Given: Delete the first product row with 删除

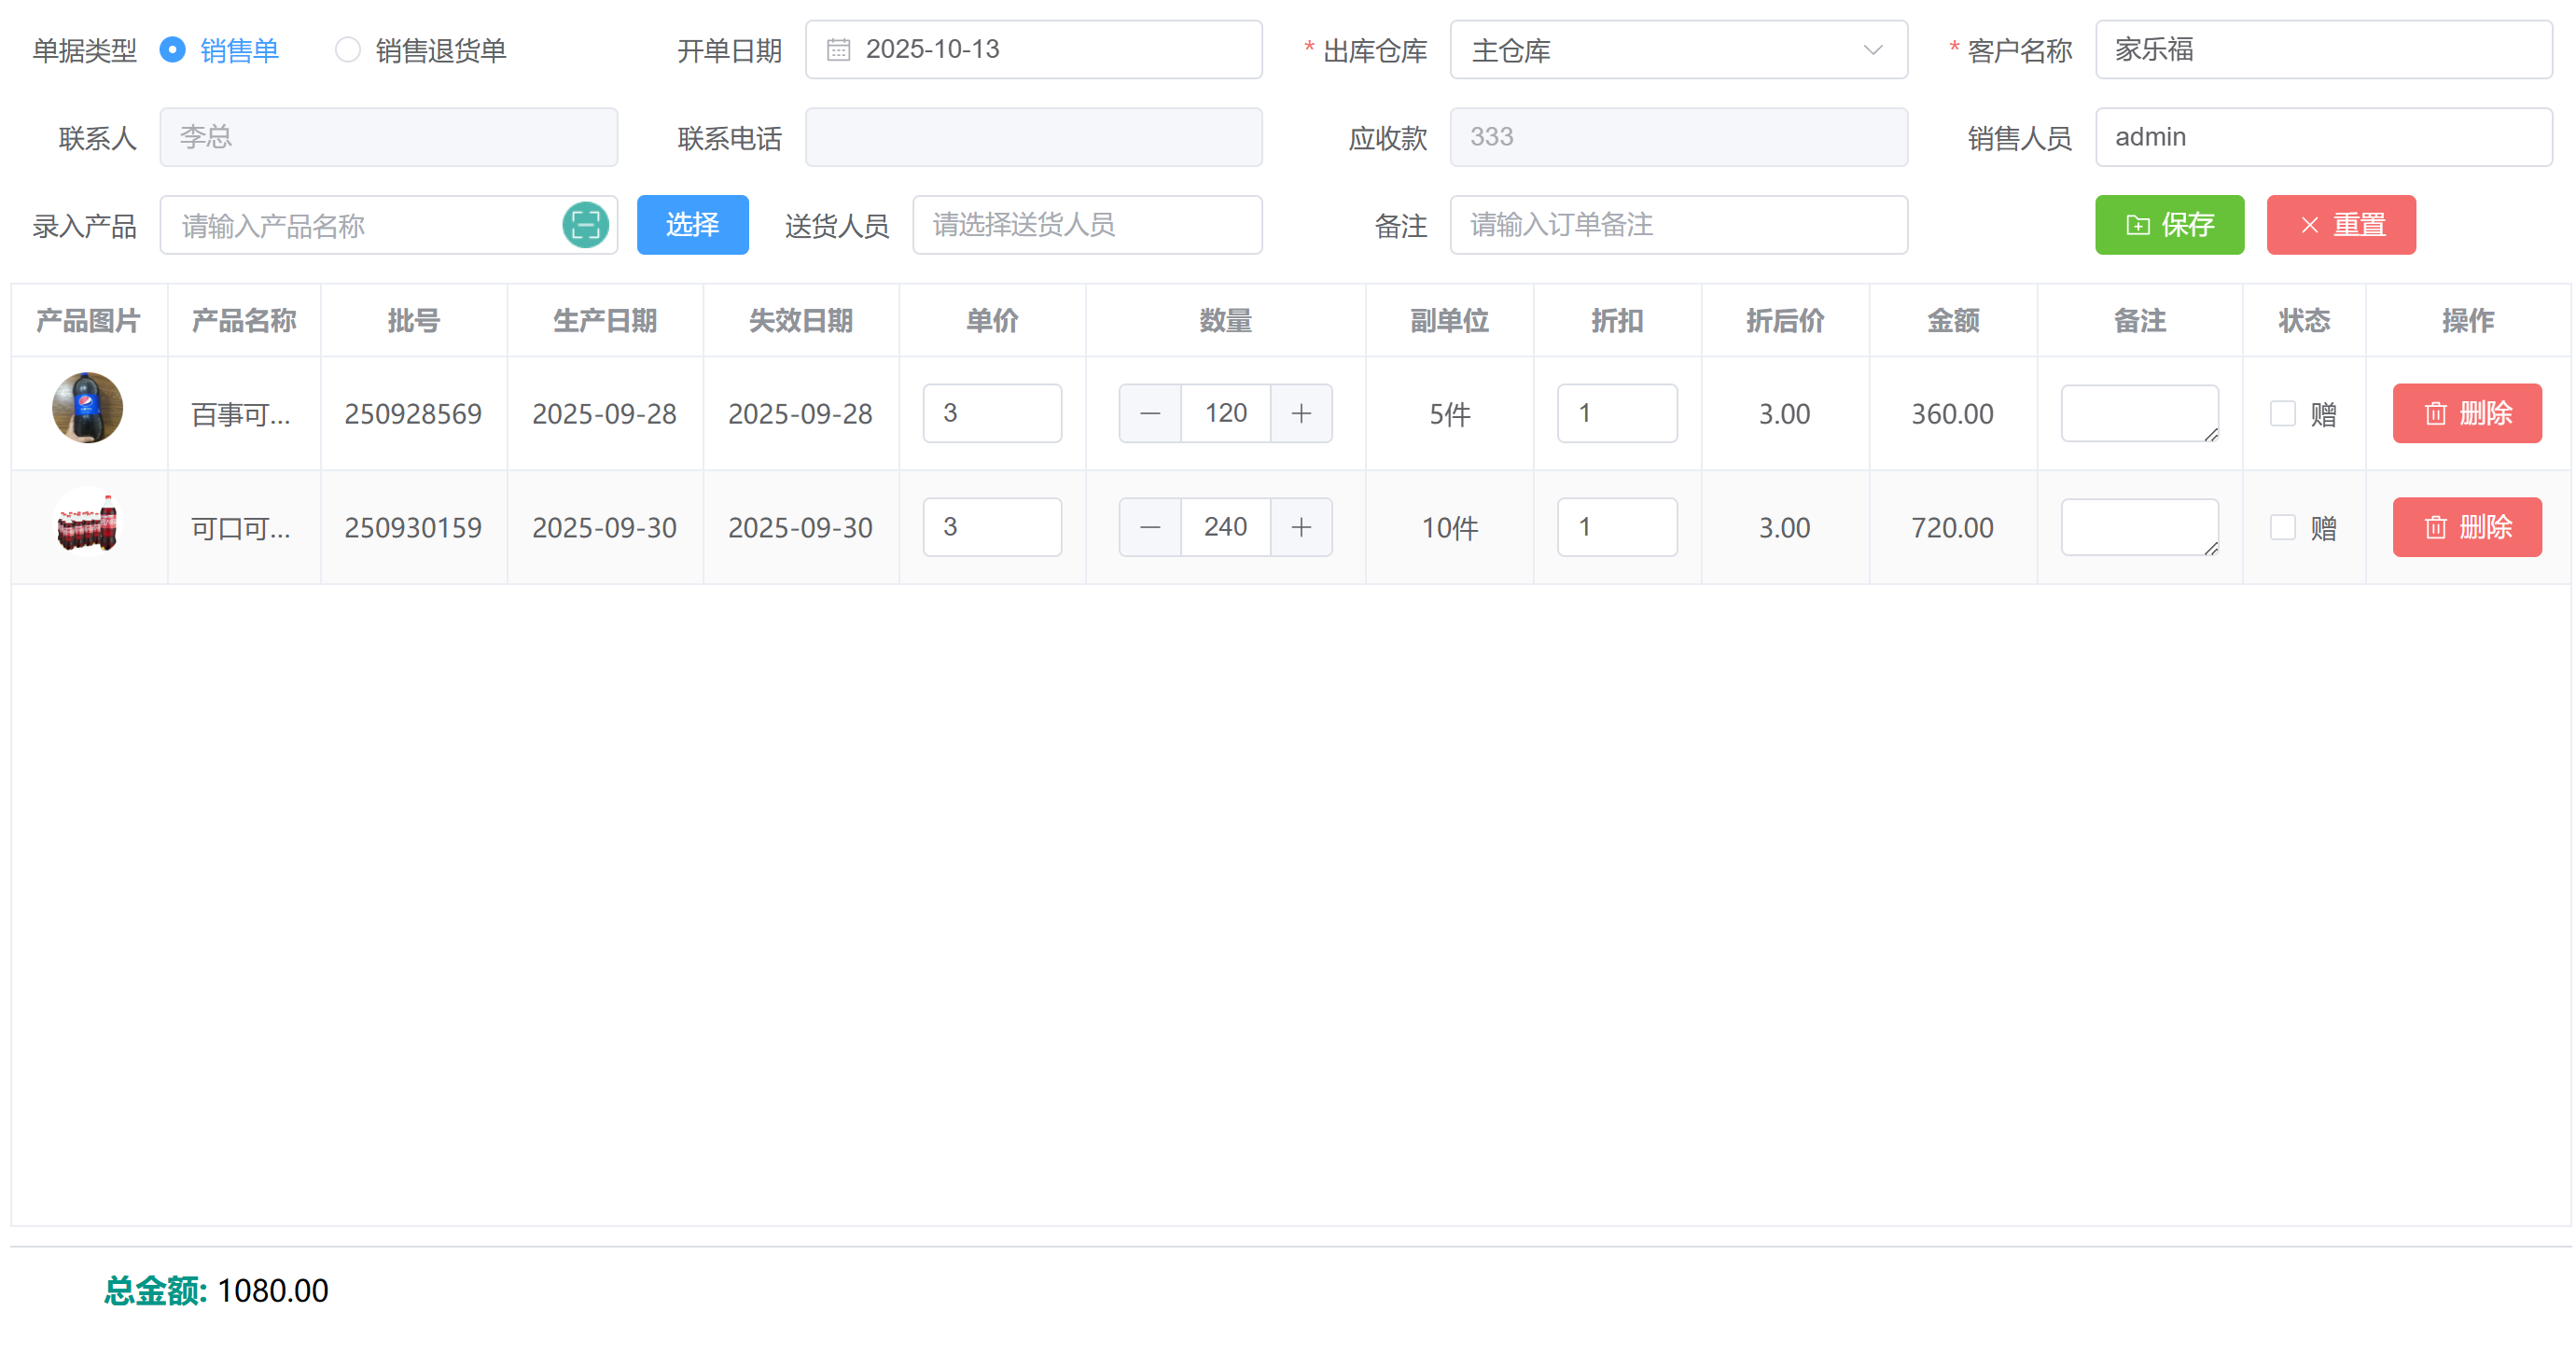Looking at the screenshot, I should (x=2466, y=413).
